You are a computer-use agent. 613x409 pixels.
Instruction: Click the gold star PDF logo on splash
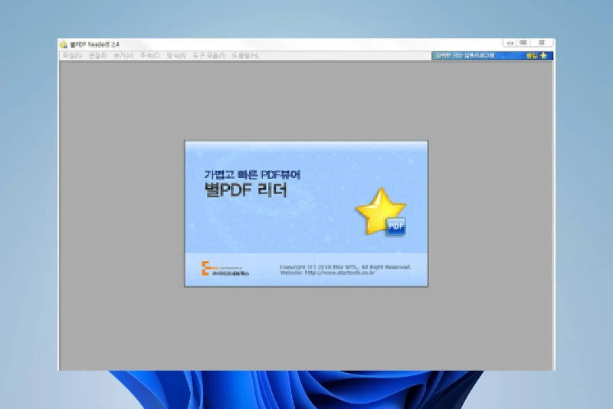point(381,212)
